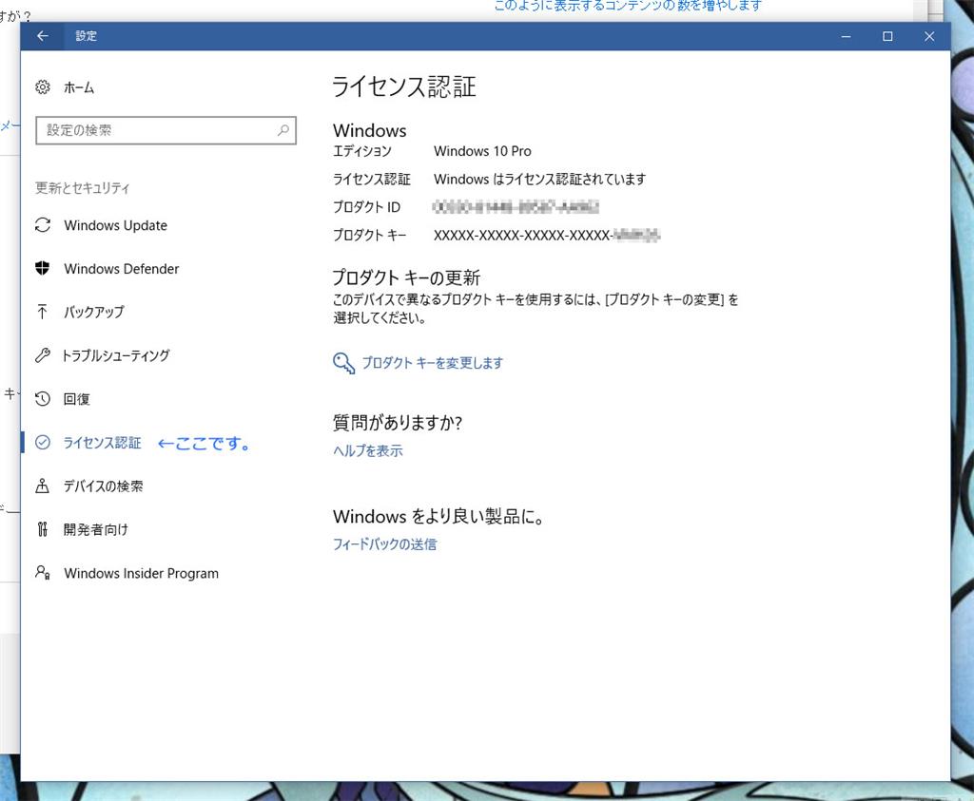974x801 pixels.
Task: Close the Settings window
Action: (929, 36)
